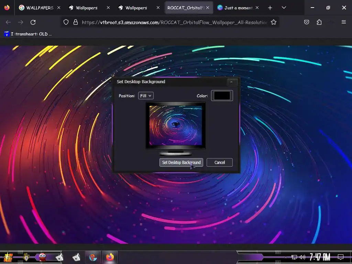
Task: Open the tracking protection shield icon
Action: pos(66,22)
